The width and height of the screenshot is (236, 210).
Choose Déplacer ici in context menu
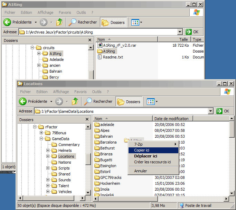click(153, 156)
